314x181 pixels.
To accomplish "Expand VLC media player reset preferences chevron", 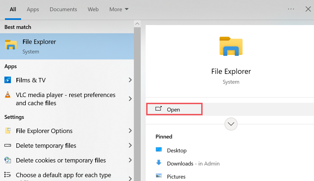I will pyautogui.click(x=130, y=99).
